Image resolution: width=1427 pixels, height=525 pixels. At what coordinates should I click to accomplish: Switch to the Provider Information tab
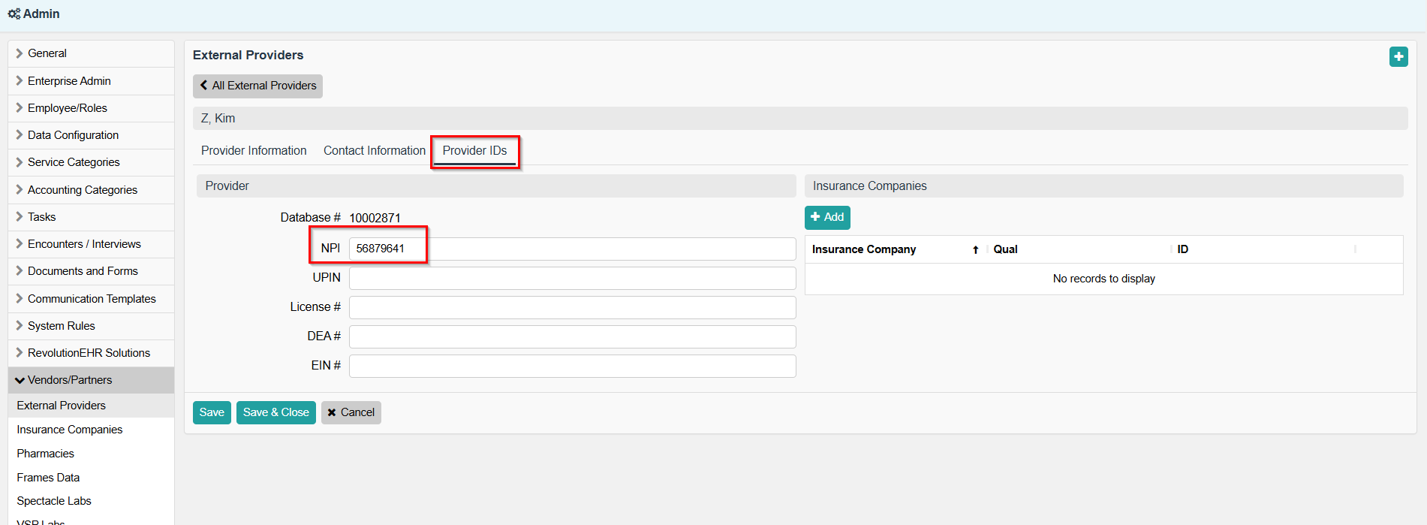click(254, 151)
